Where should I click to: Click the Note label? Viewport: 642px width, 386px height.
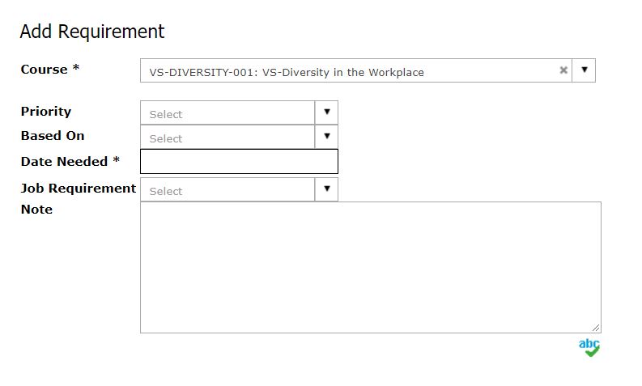tap(36, 209)
